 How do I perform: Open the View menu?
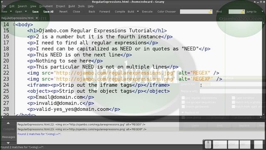[x=33, y=6]
